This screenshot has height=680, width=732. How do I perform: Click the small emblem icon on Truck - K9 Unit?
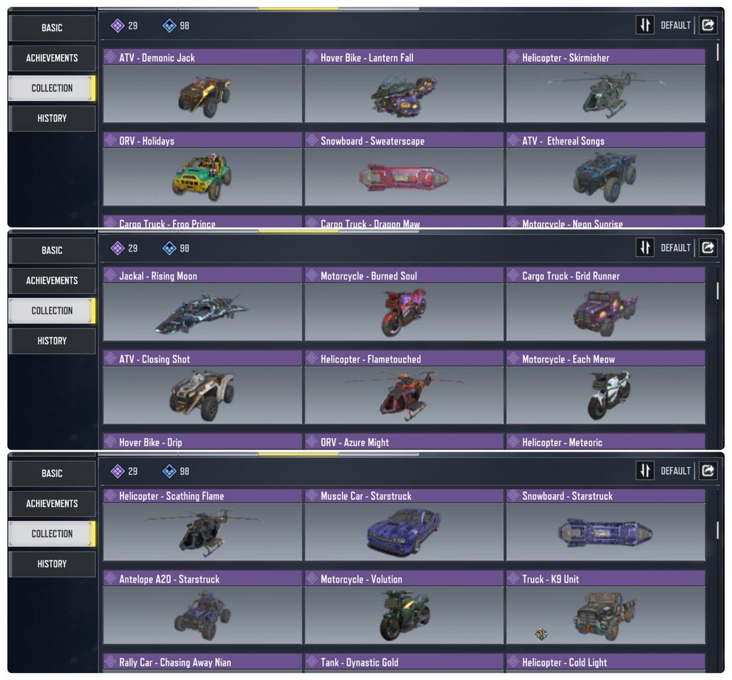pyautogui.click(x=541, y=633)
